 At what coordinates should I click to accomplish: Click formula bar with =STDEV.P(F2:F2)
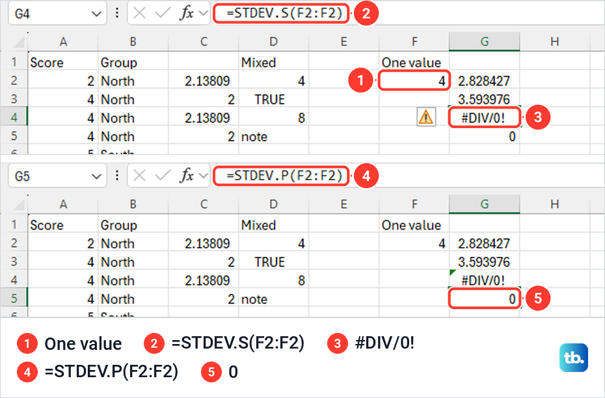[281, 176]
